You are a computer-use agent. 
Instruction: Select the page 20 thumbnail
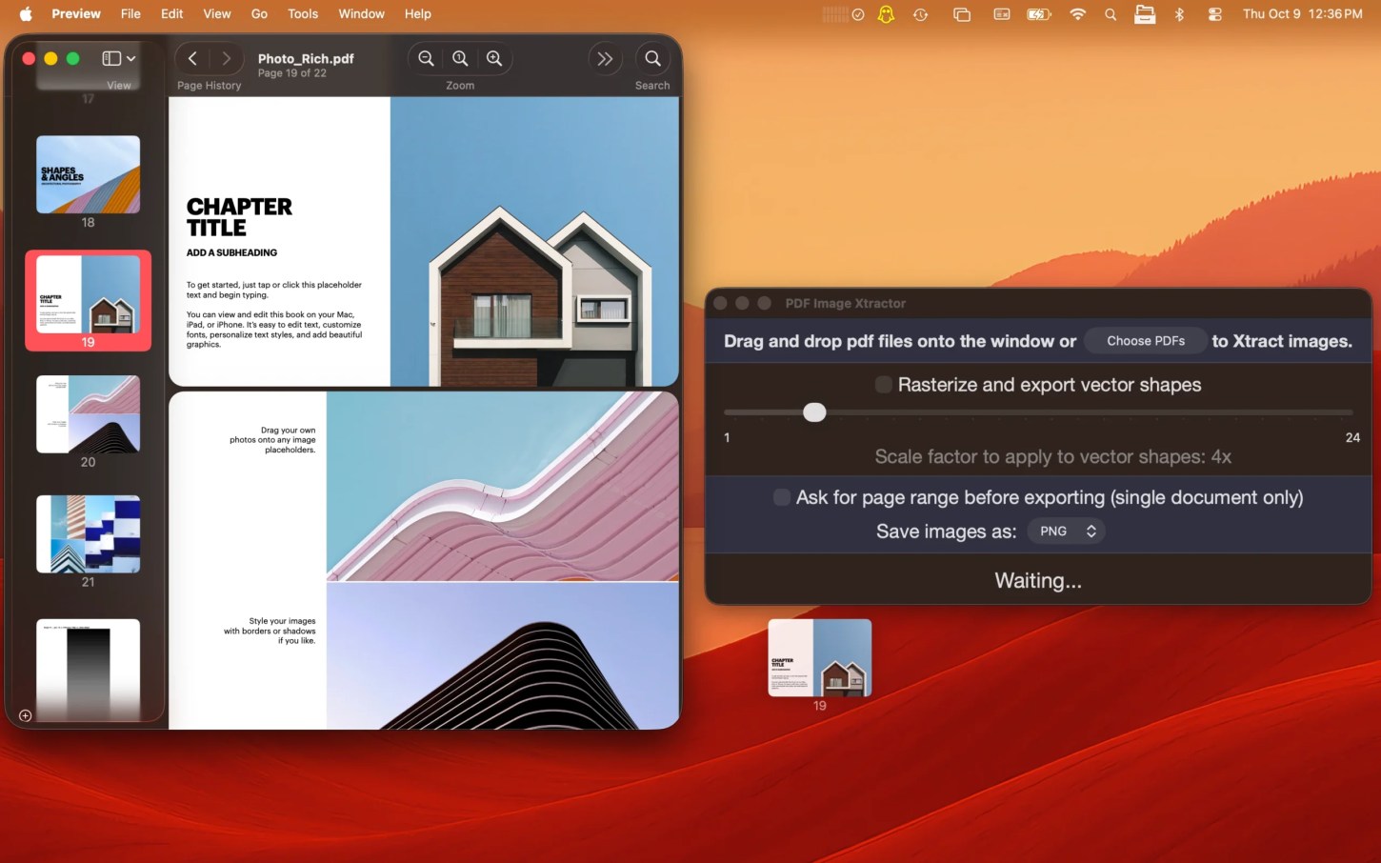click(x=89, y=414)
